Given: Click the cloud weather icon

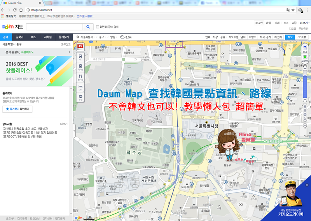Looking at the screenshot, I should click(122, 37).
